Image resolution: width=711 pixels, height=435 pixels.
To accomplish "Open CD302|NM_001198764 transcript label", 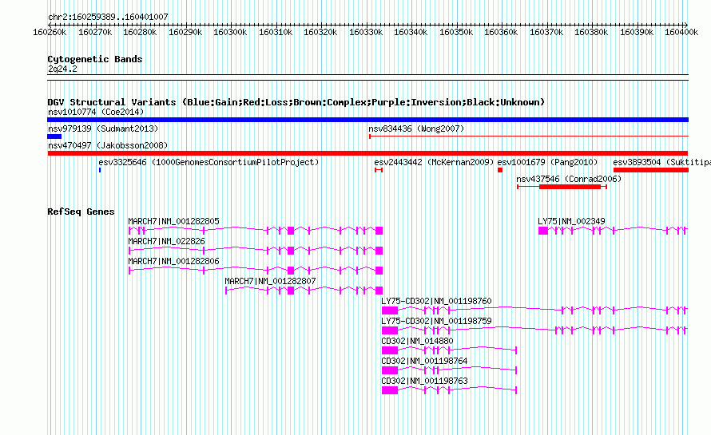I will click(424, 361).
